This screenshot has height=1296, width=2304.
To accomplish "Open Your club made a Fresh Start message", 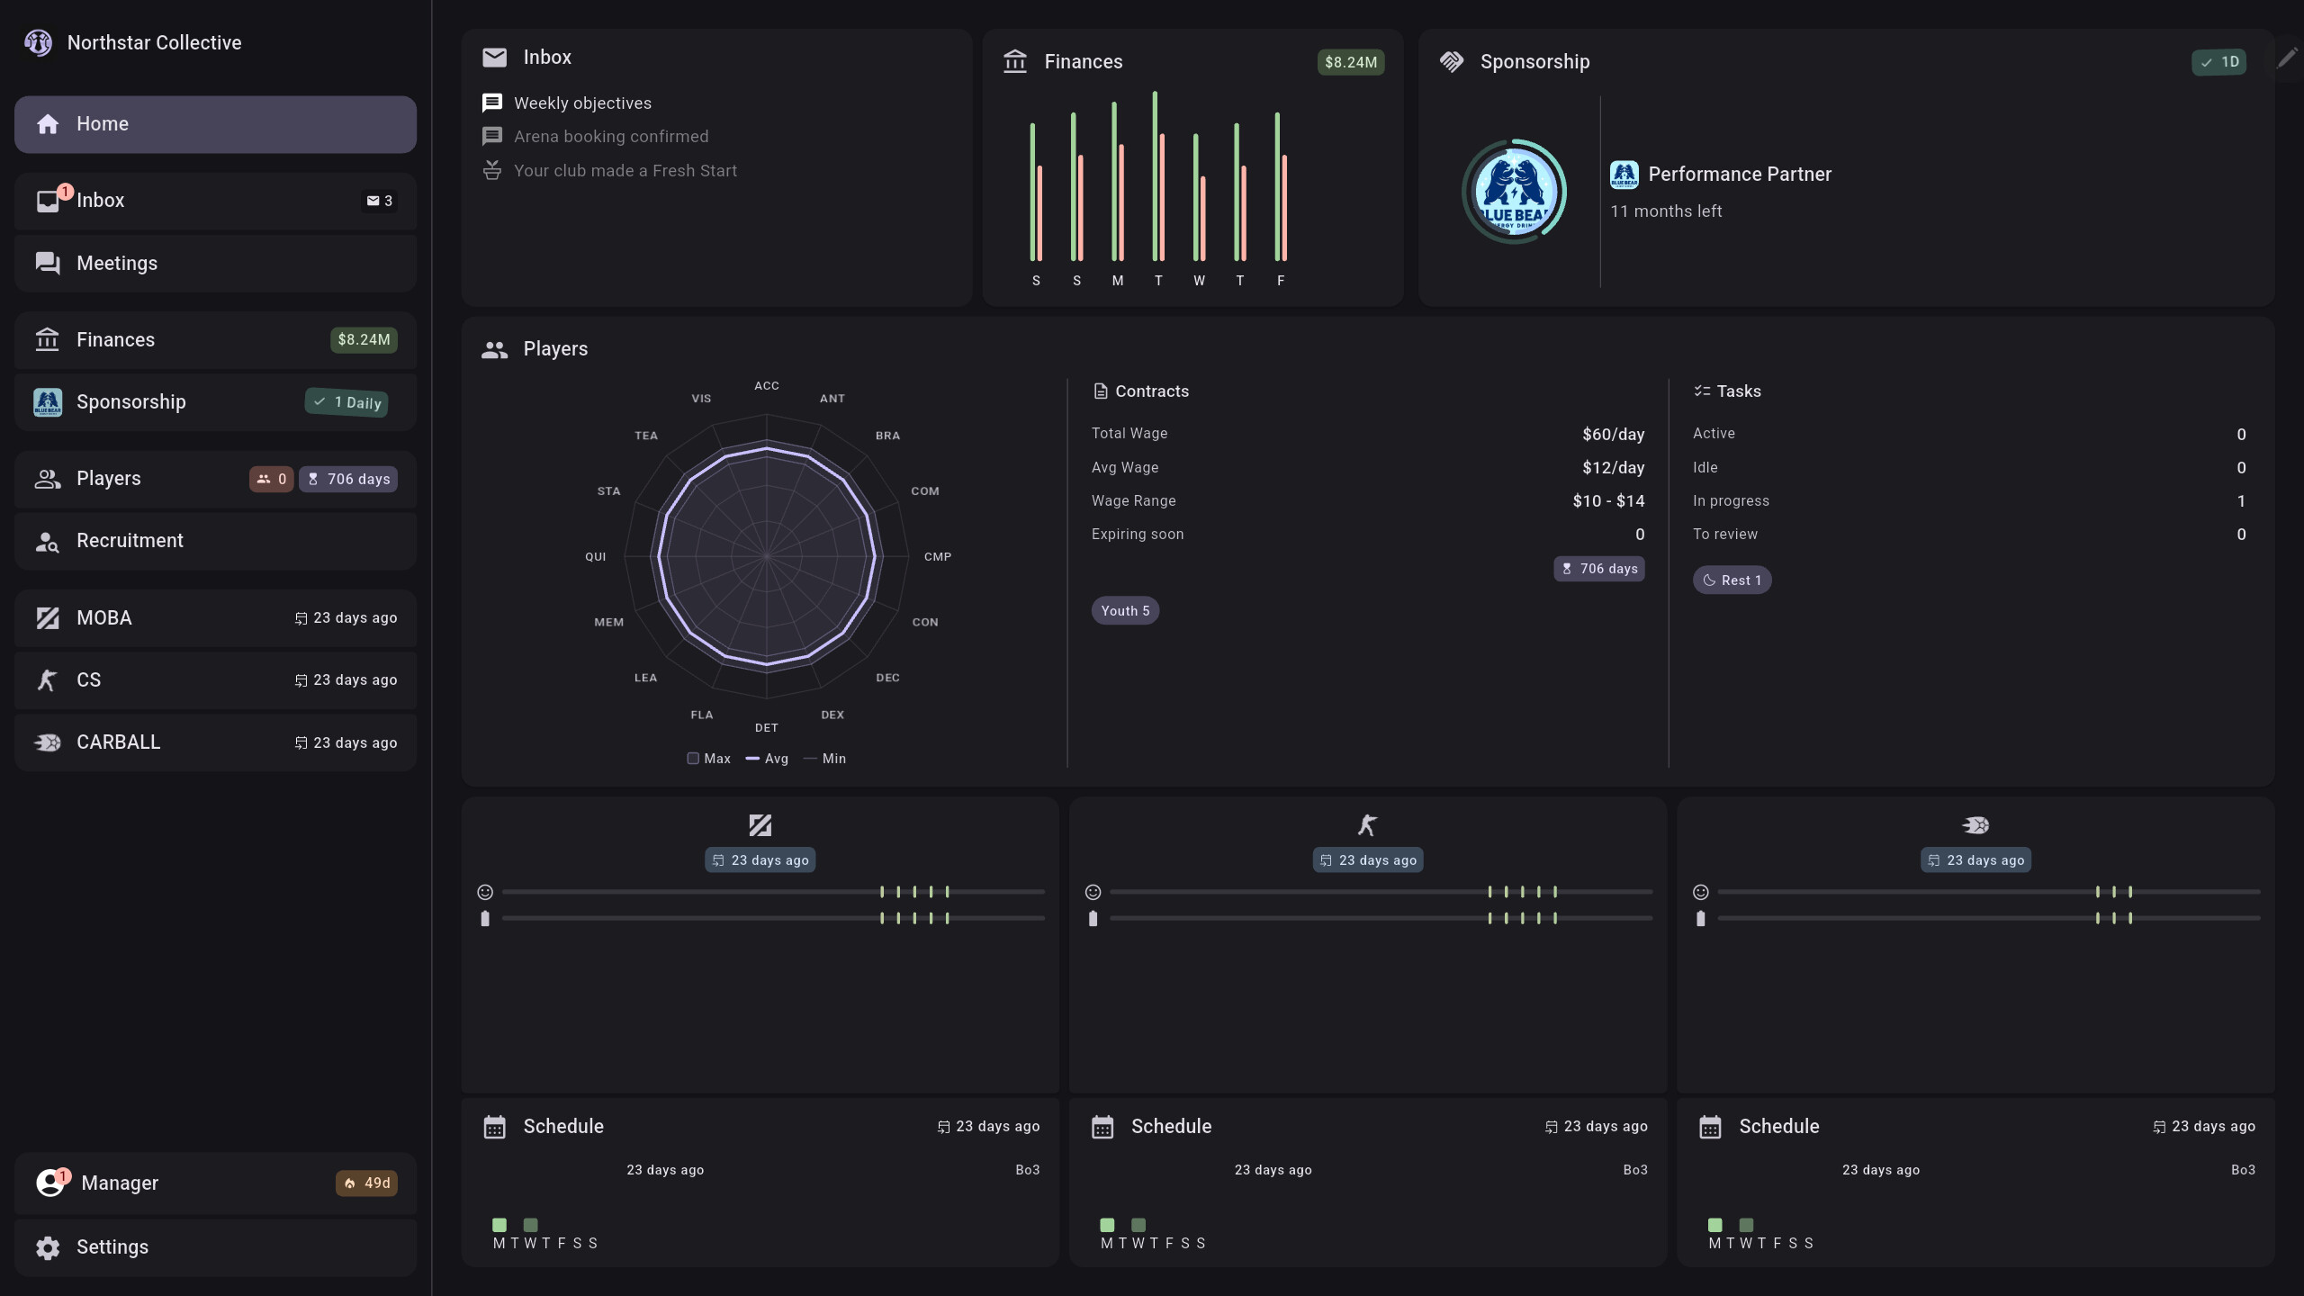I will point(625,171).
